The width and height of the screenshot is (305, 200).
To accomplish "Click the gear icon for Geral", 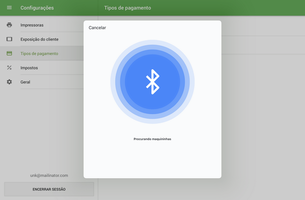I will point(9,82).
